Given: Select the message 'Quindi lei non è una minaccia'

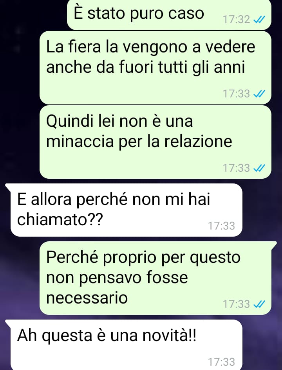Looking at the screenshot, I should coord(155,142).
